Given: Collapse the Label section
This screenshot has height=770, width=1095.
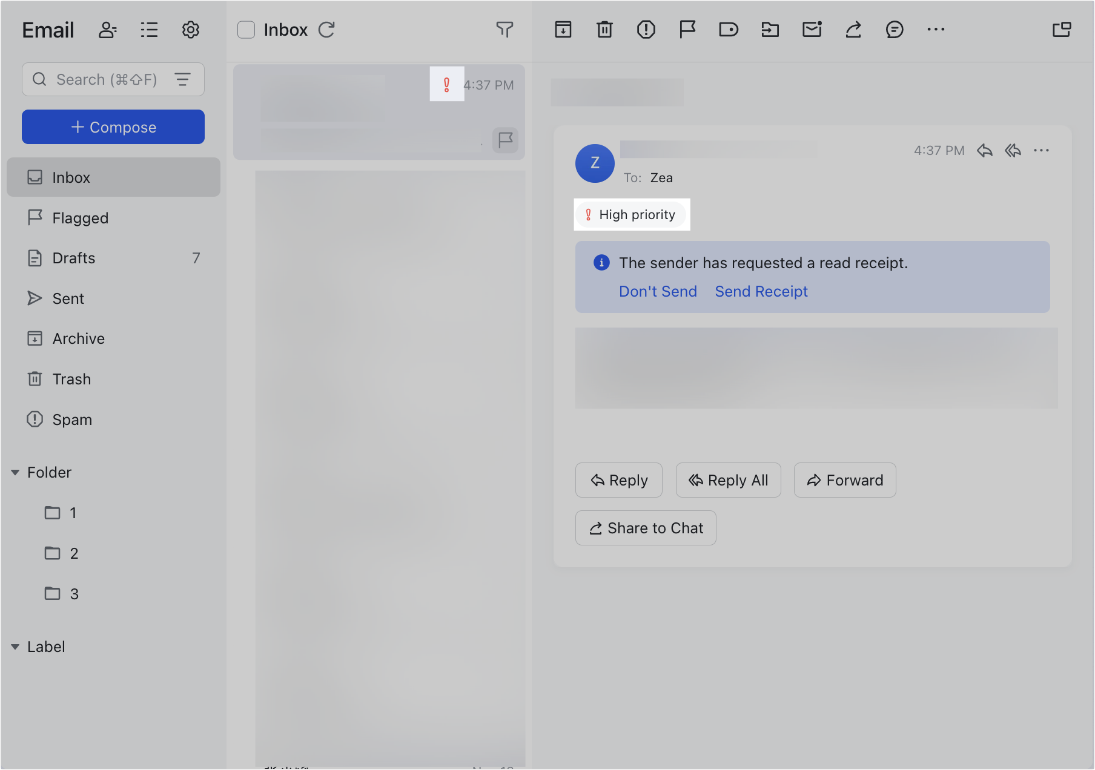Looking at the screenshot, I should 15,646.
